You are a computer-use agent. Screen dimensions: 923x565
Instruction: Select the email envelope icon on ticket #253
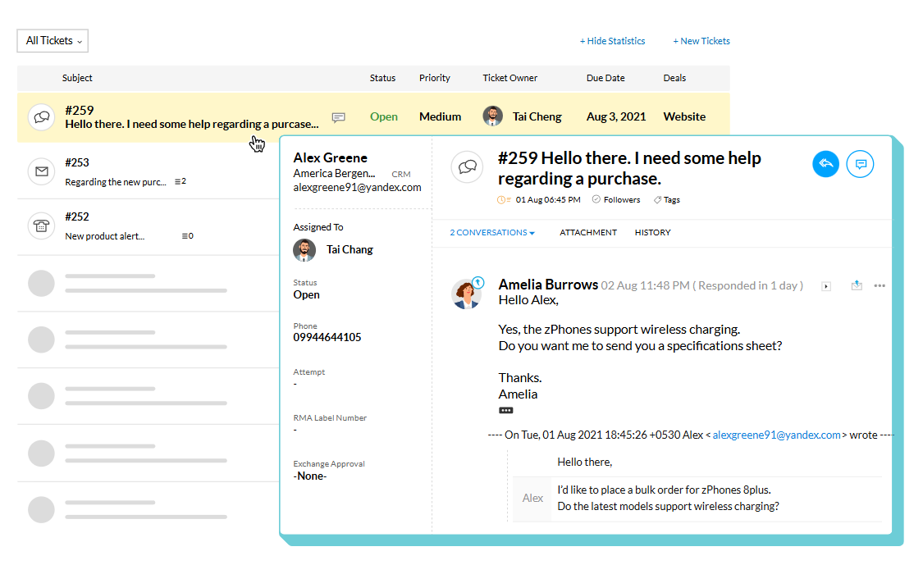click(x=41, y=171)
